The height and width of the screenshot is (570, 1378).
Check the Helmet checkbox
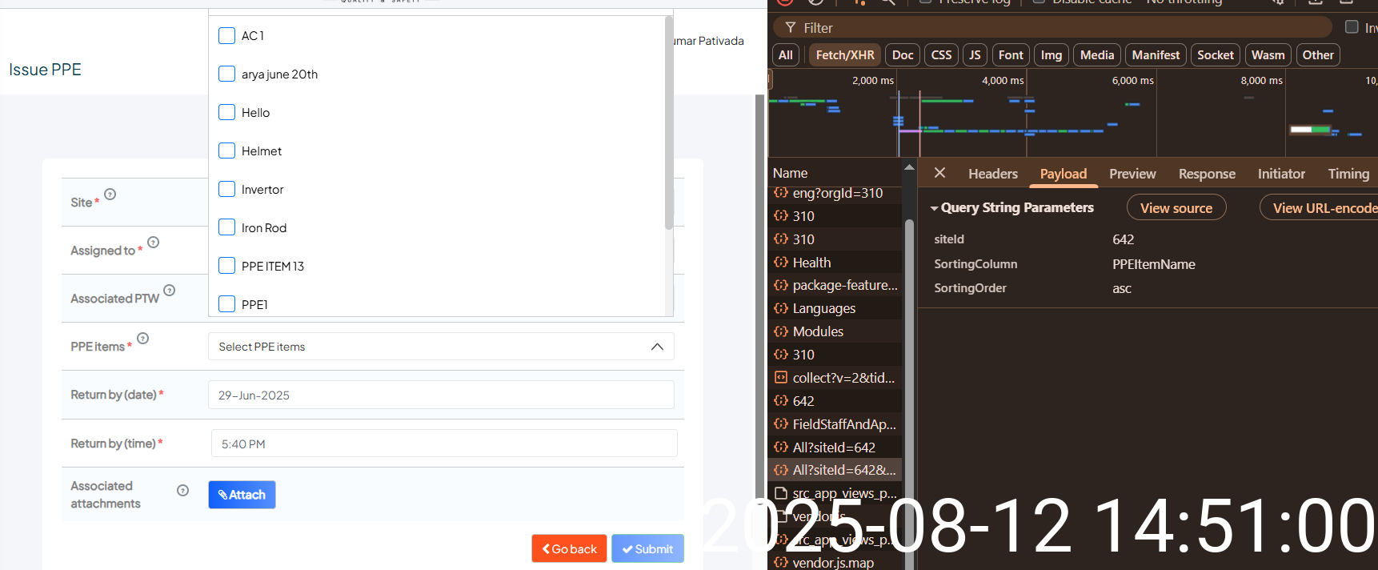[227, 151]
